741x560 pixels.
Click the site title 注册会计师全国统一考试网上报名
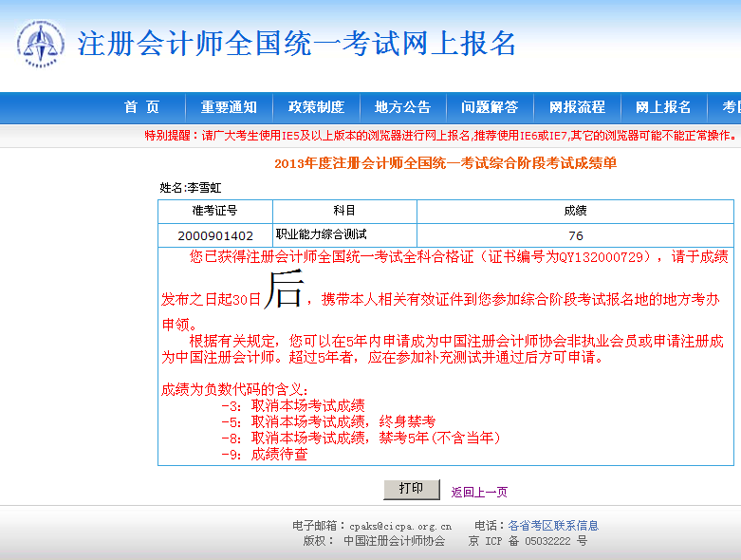297,44
